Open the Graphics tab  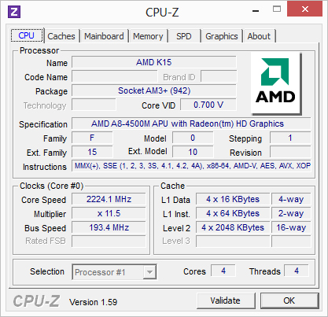(x=222, y=36)
